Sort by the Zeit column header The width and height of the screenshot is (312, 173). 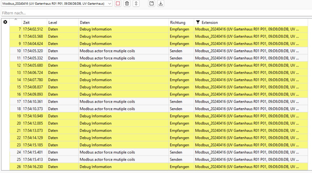coord(26,22)
